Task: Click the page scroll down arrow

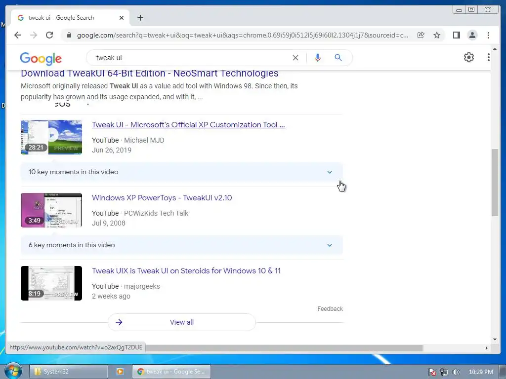Action: click(x=495, y=340)
